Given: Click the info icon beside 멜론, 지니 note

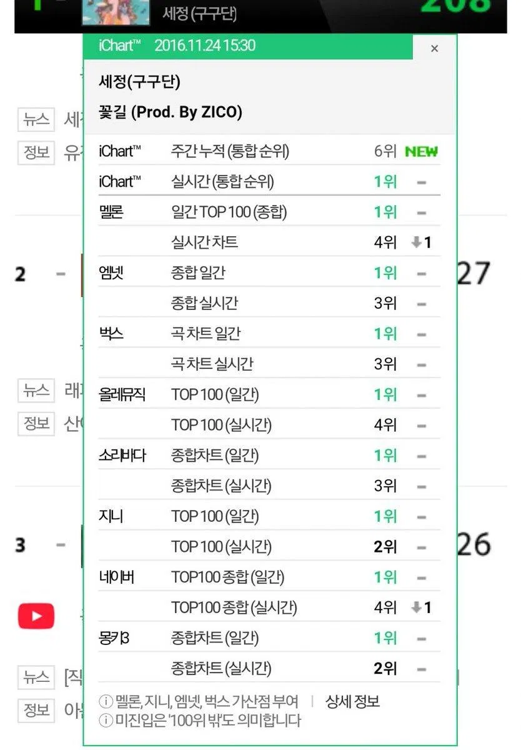Looking at the screenshot, I should (x=106, y=702).
